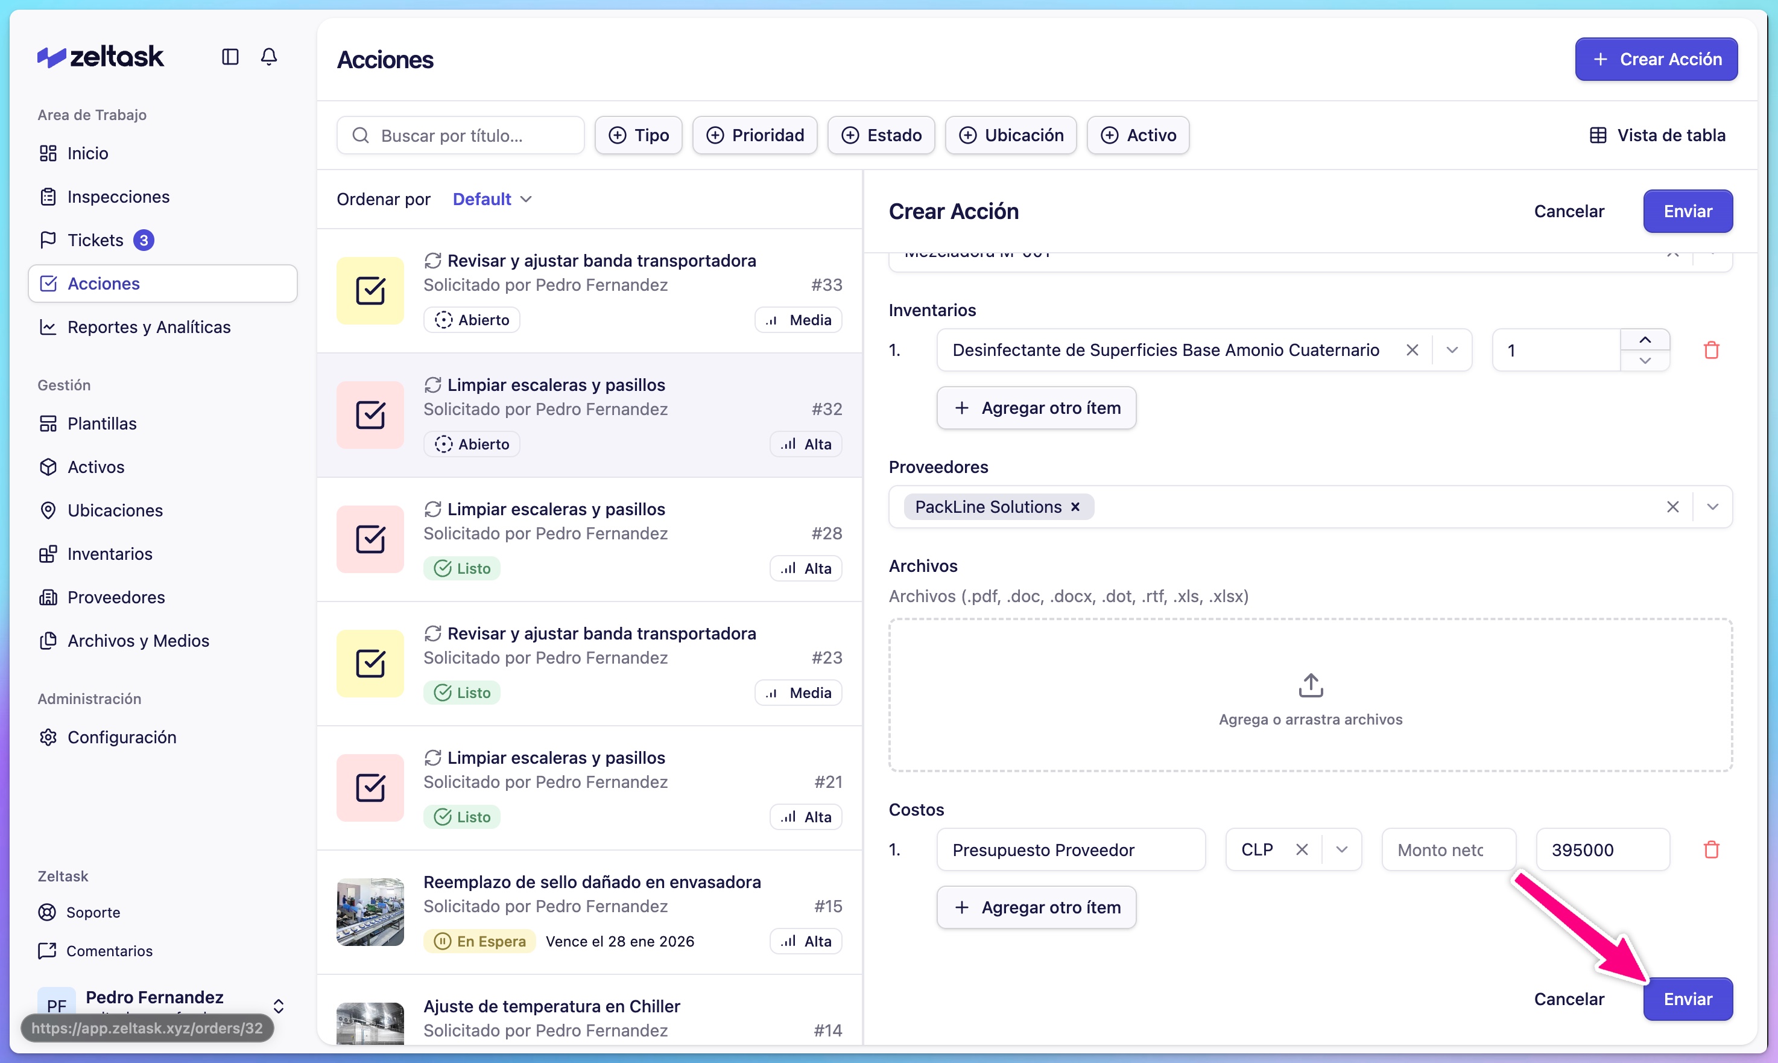
Task: Clear the CLP currency selection
Action: click(x=1303, y=849)
